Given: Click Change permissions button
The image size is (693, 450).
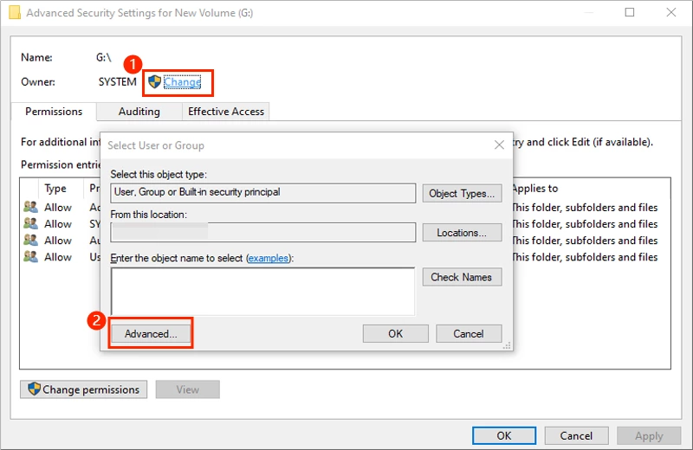Looking at the screenshot, I should click(83, 389).
